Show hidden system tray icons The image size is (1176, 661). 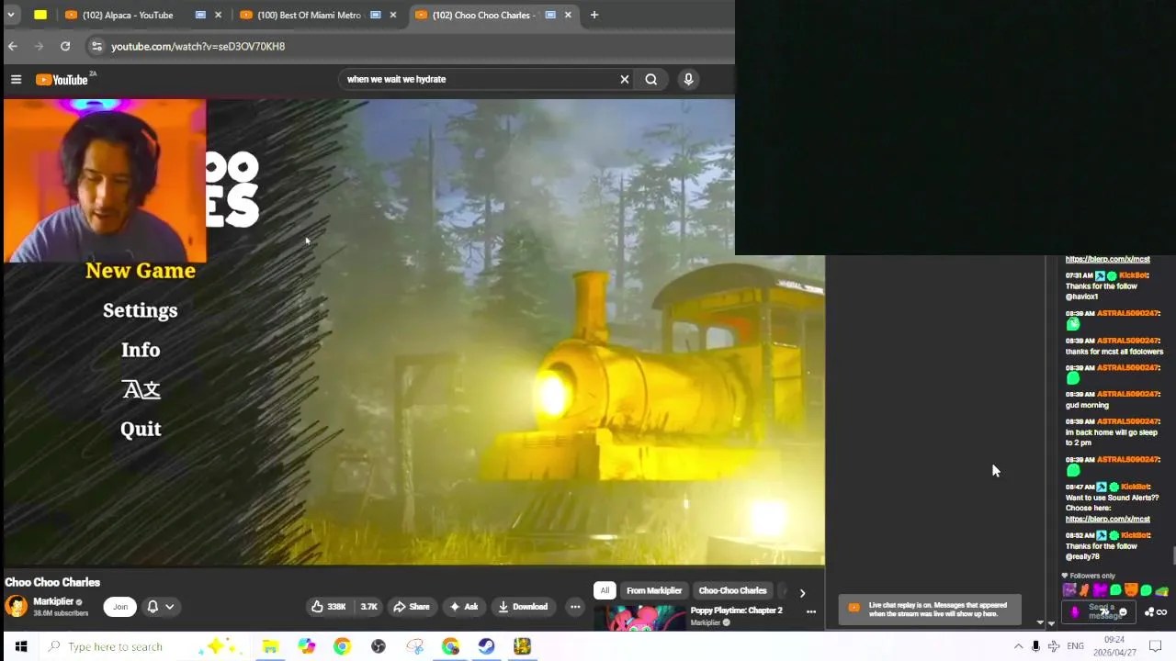(x=1018, y=646)
